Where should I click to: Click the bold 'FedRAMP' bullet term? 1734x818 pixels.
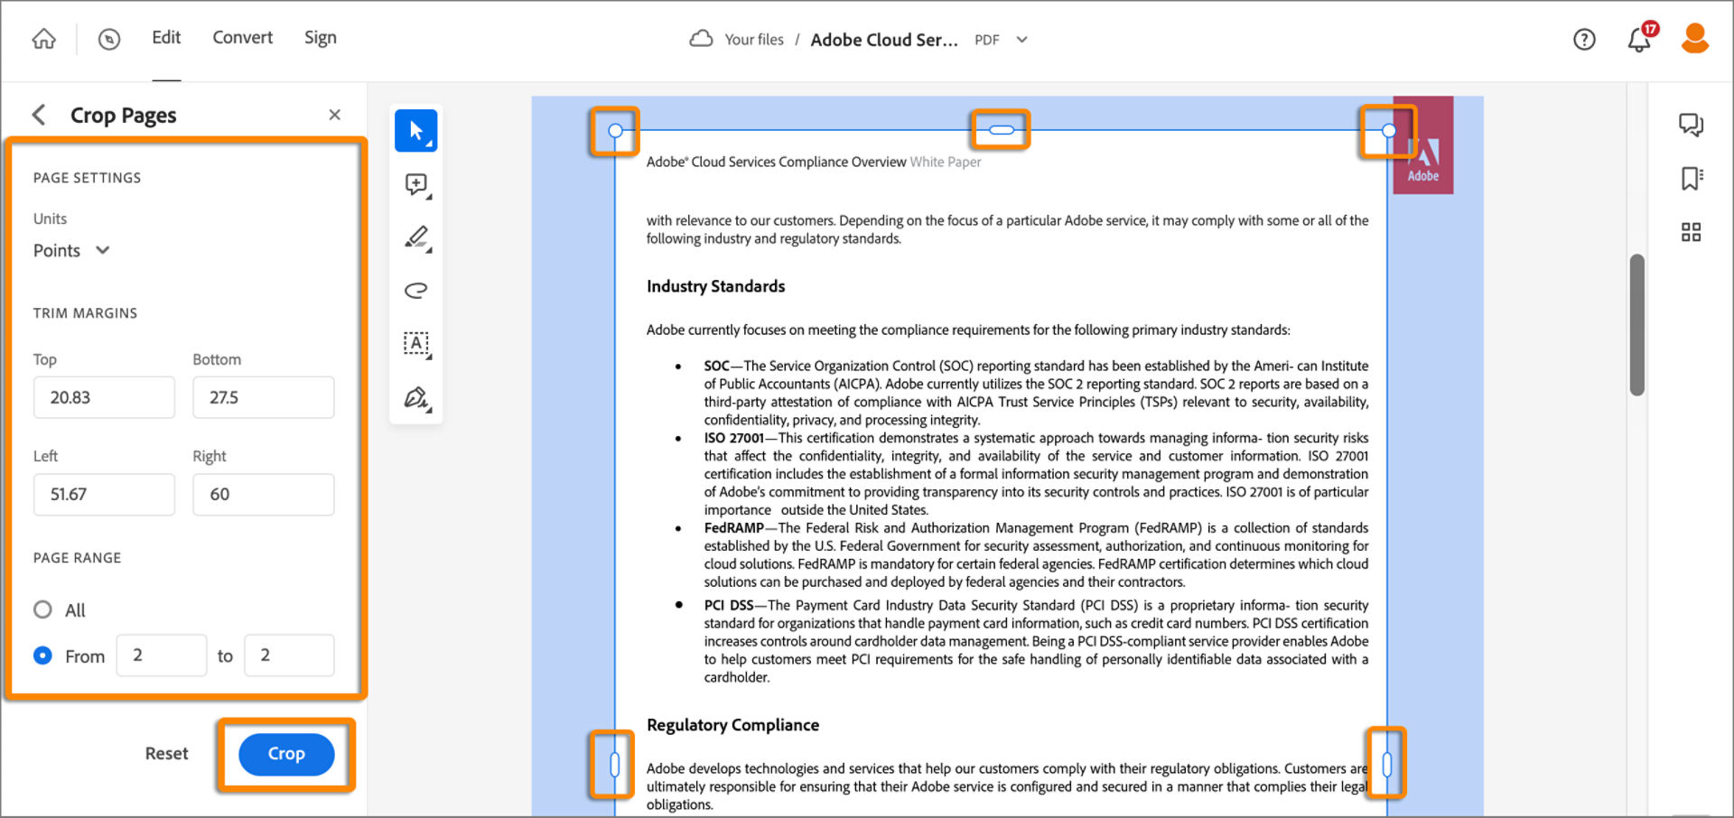733,528
